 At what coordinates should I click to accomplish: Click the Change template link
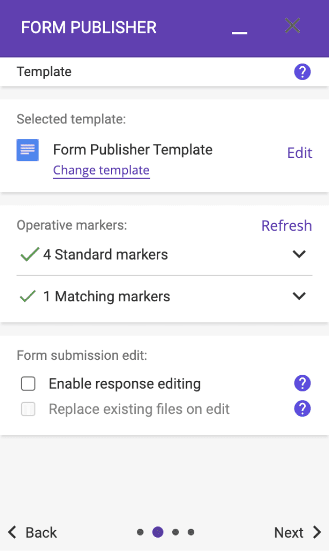101,170
